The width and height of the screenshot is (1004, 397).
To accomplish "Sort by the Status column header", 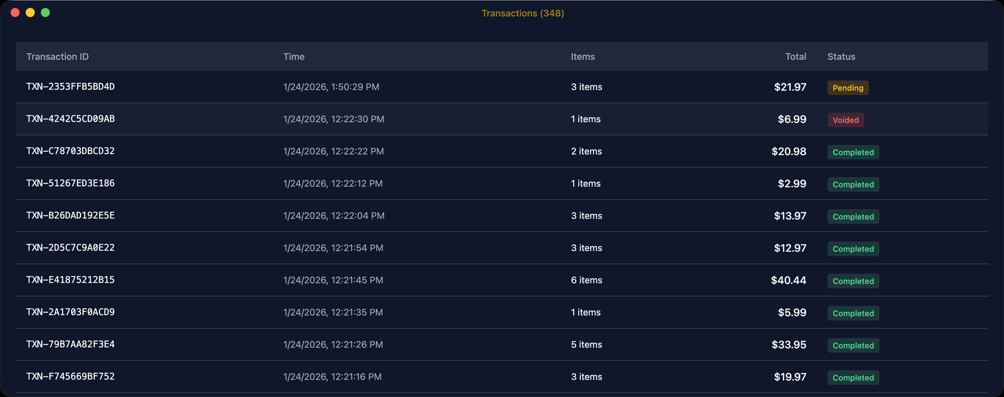I will pyautogui.click(x=841, y=57).
